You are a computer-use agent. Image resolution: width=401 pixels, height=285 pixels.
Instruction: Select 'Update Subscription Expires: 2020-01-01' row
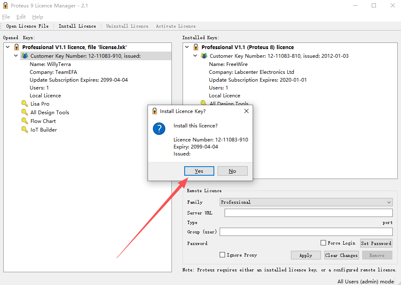(258, 80)
